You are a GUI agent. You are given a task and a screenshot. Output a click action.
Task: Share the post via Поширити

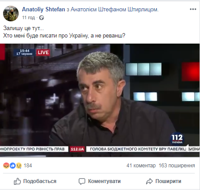click(x=163, y=181)
